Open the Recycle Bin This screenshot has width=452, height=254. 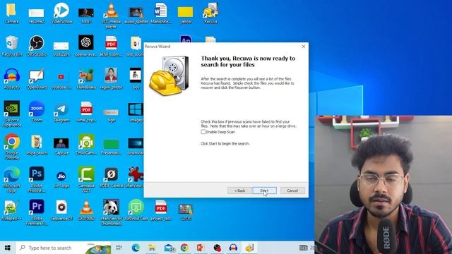(11, 46)
